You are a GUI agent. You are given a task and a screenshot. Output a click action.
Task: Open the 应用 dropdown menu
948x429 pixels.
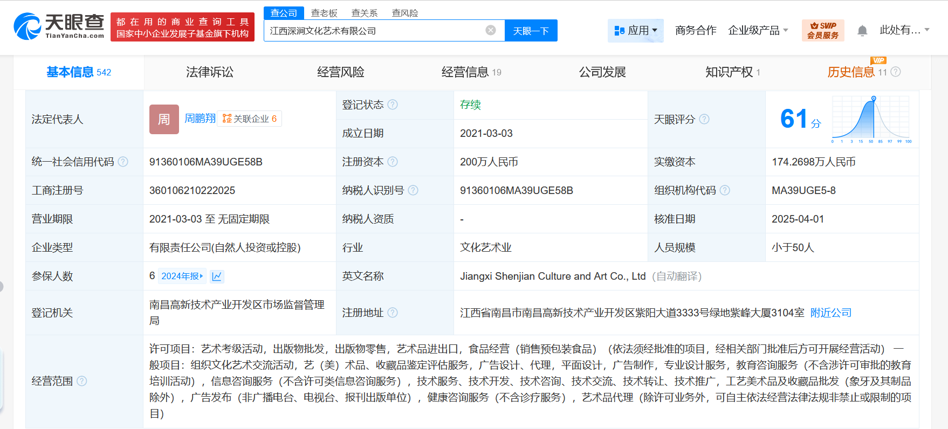(636, 31)
